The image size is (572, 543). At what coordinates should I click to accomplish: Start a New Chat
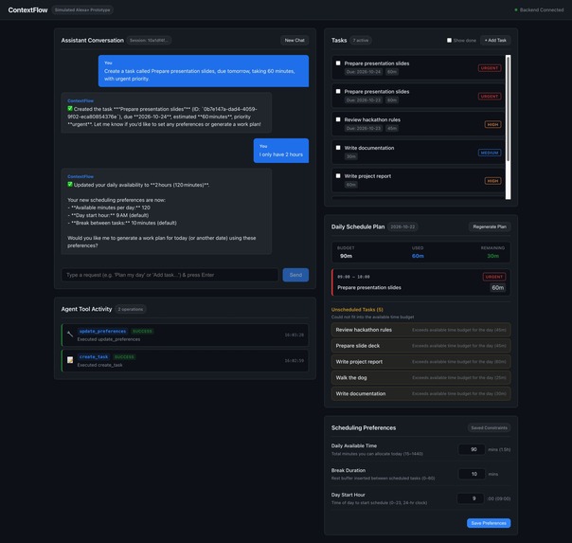coord(295,40)
